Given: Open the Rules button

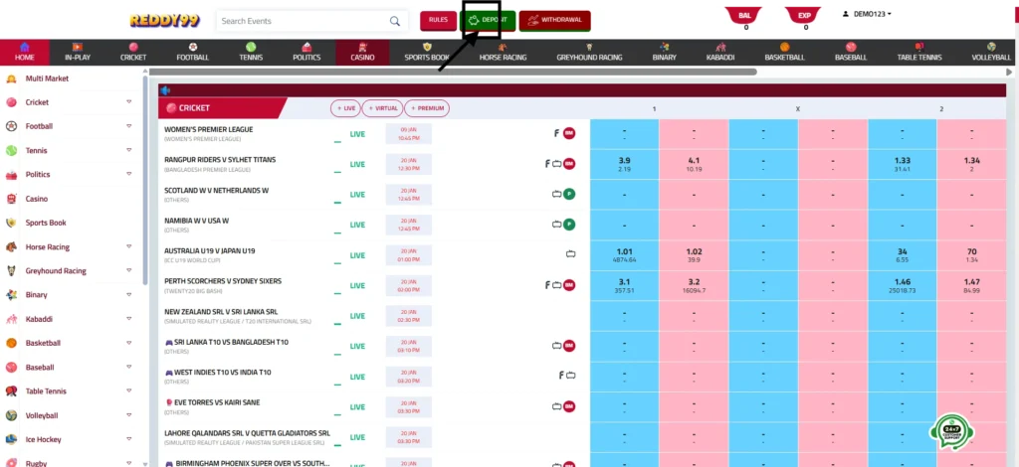Looking at the screenshot, I should tap(438, 20).
